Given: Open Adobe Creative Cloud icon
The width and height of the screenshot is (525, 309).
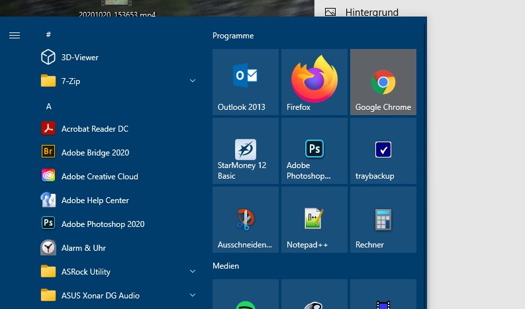Looking at the screenshot, I should 48,175.
